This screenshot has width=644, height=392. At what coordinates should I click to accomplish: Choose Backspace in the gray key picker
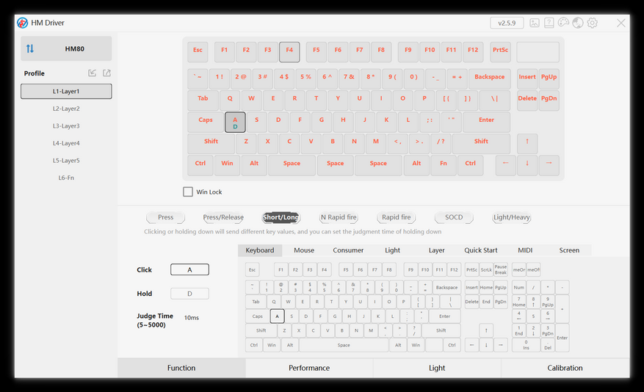click(x=447, y=287)
